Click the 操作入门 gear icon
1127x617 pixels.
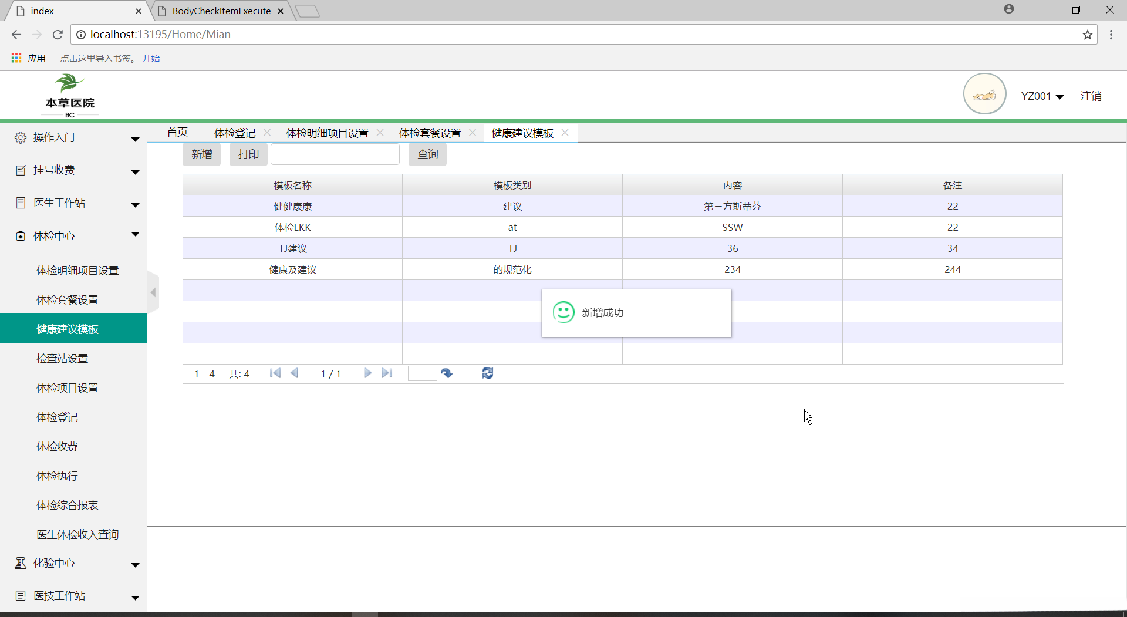click(x=21, y=137)
